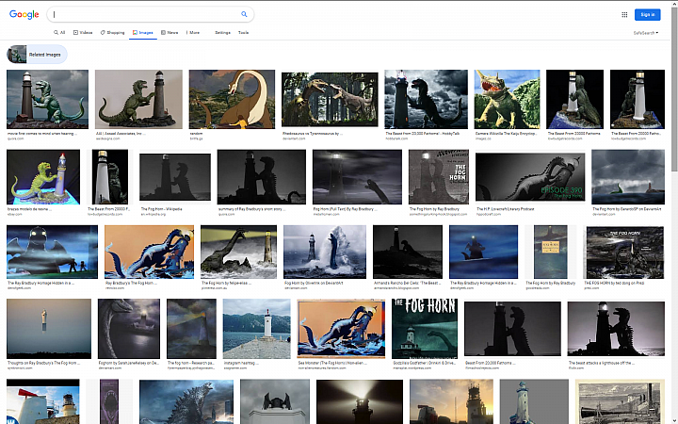Viewport: 678px width, 424px height.
Task: Expand the More search categories menu
Action: pyautogui.click(x=193, y=32)
